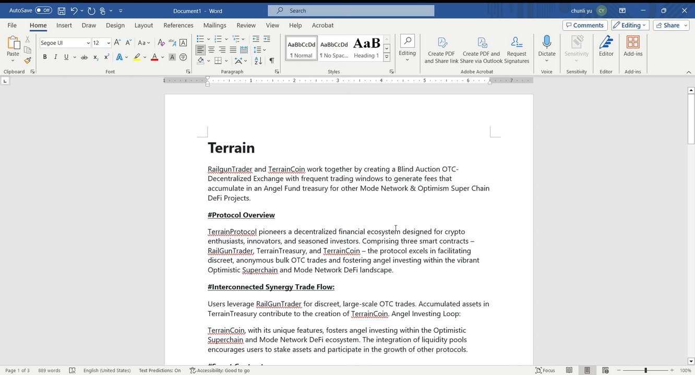Click the zoom slider handle
The width and height of the screenshot is (695, 375).
[x=645, y=370]
